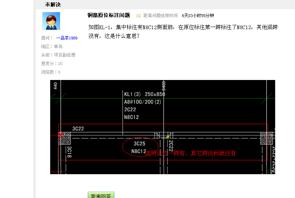The image size is (295, 198).
Task: Click the 我来回答 answer button
Action: click(x=101, y=195)
